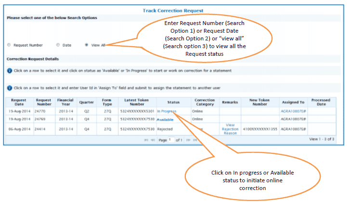Go to previous page pagination icon
Image resolution: width=351 pixels, height=202 pixels.
click(153, 139)
